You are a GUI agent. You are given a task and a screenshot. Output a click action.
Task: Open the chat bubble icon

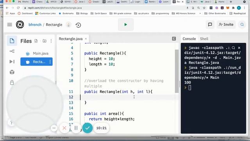point(210,24)
